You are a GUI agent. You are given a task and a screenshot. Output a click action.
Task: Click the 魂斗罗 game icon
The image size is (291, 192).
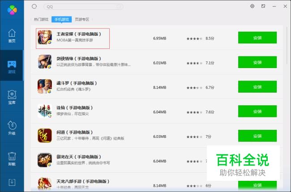point(45,86)
